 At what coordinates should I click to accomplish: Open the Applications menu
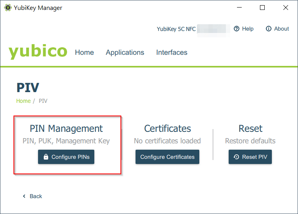(125, 52)
